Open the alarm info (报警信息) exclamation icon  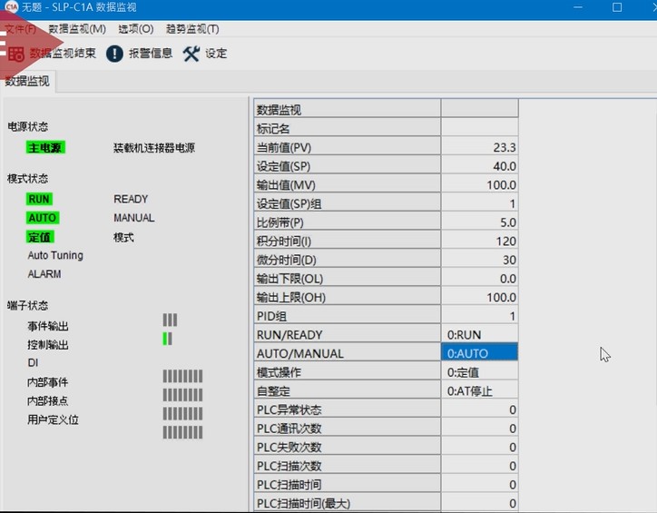(114, 54)
